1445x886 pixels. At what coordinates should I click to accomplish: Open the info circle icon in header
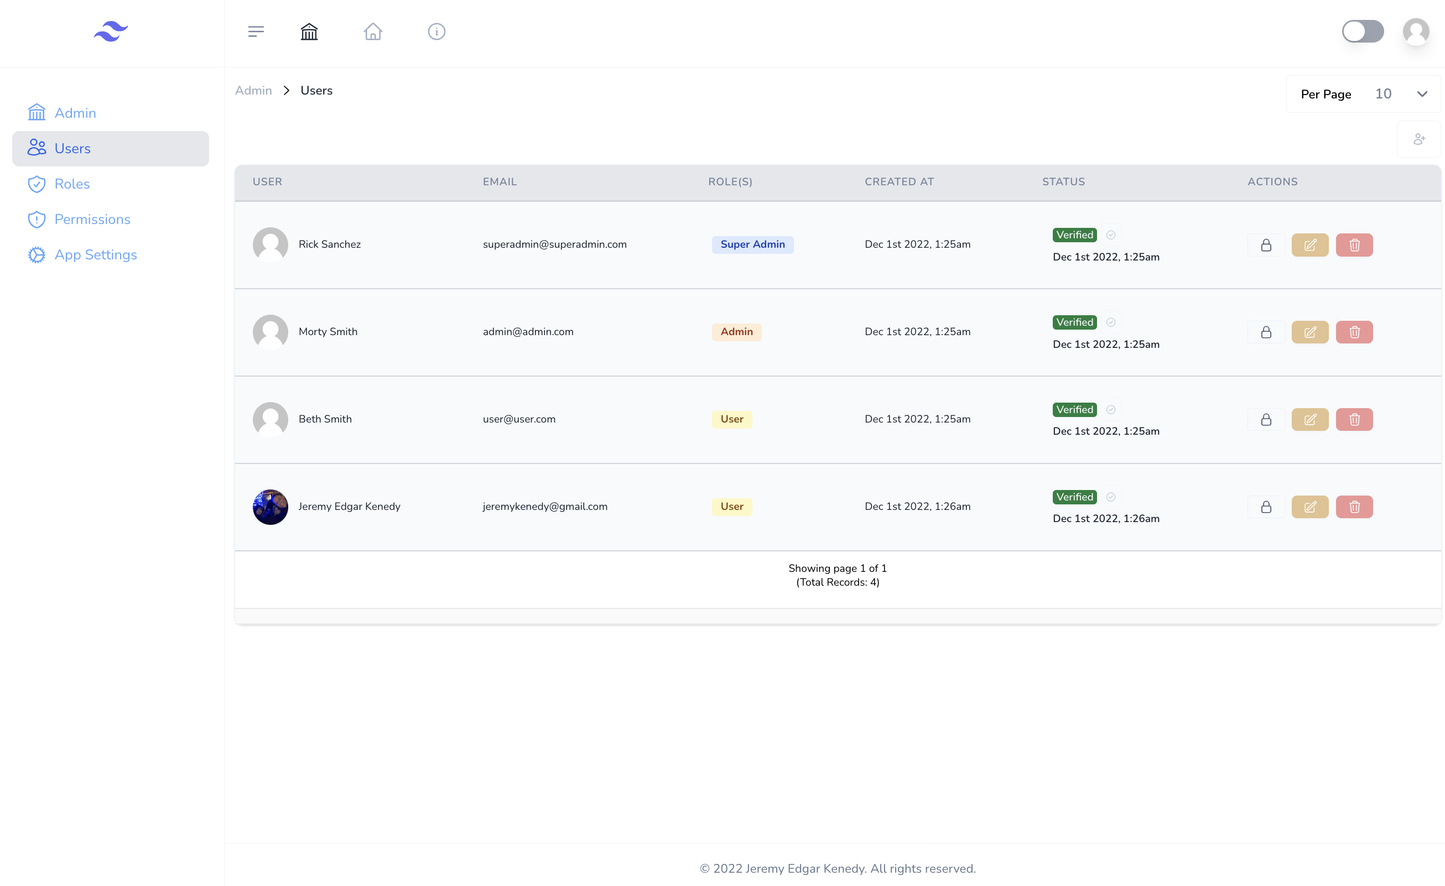436,32
